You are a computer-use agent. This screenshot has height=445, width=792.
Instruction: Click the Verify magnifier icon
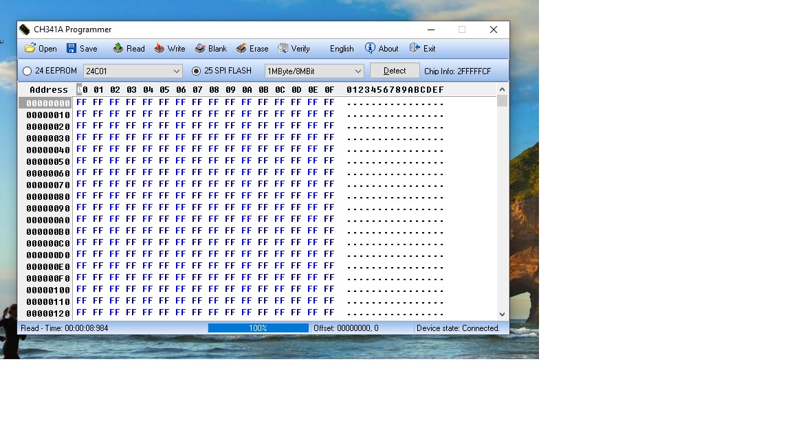[283, 49]
